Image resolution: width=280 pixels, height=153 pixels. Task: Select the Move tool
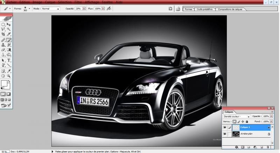[8, 24]
